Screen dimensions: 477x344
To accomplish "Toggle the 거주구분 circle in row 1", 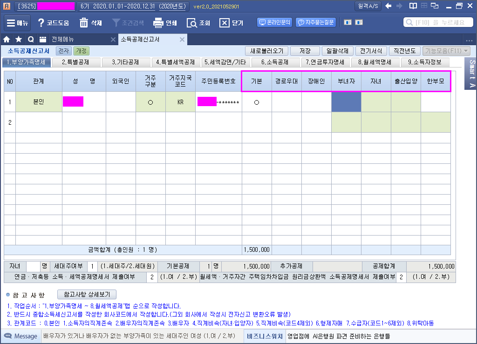I will [x=150, y=102].
